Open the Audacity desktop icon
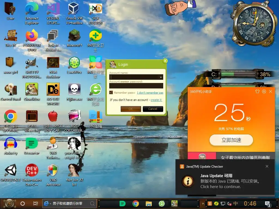 click(x=11, y=146)
